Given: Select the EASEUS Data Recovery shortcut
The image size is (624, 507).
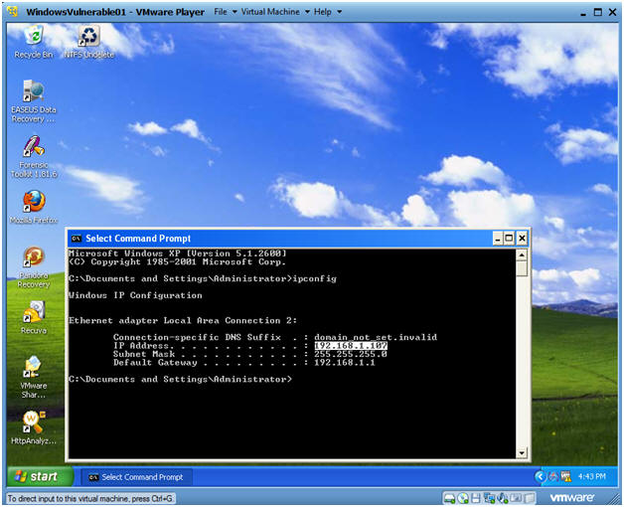Looking at the screenshot, I should pyautogui.click(x=34, y=101).
